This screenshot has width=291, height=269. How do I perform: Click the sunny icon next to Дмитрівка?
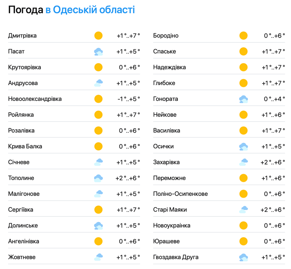[98, 36]
